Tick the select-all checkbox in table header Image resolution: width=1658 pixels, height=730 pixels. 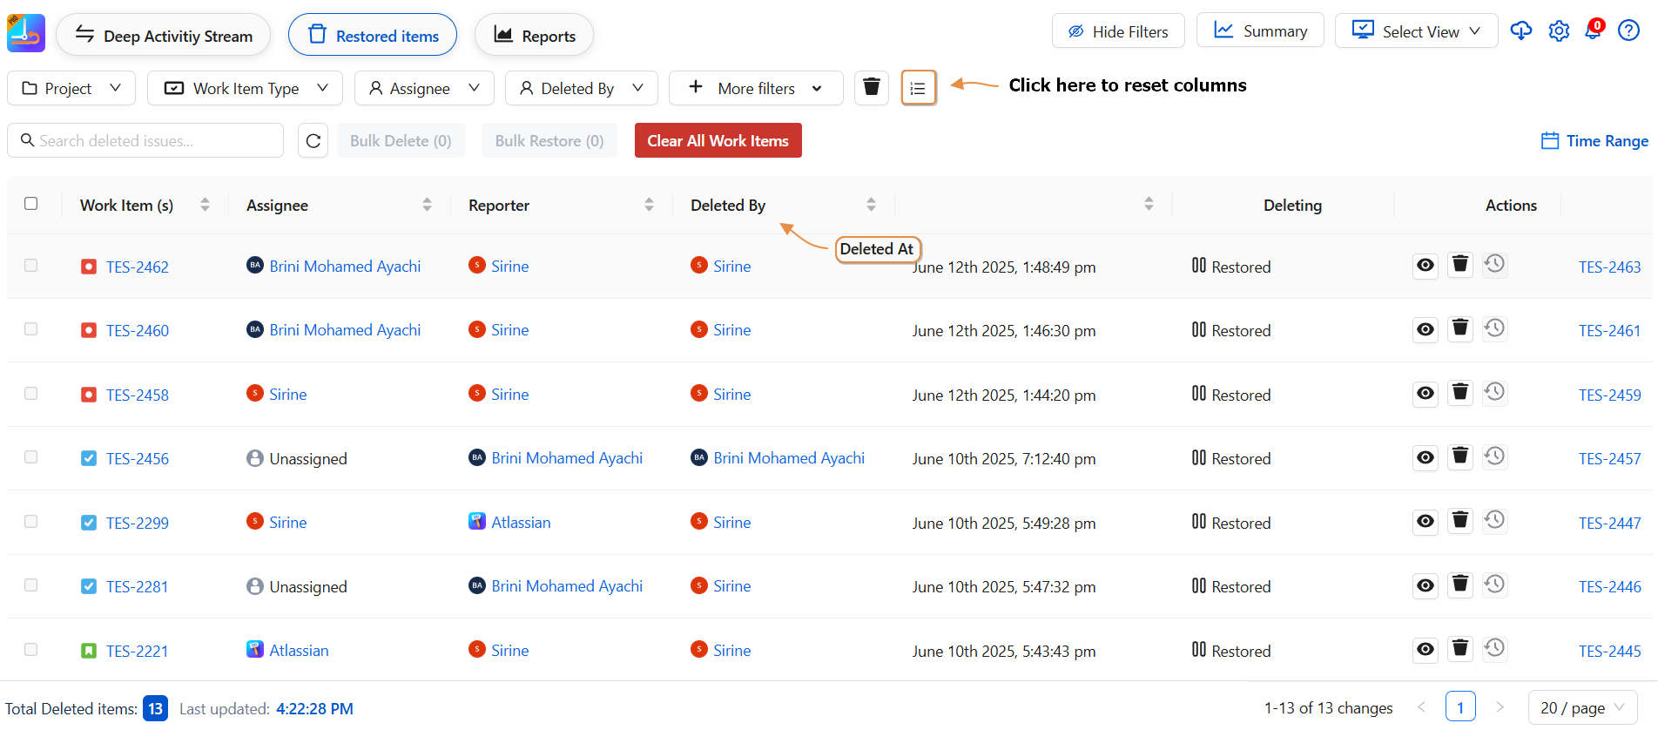[x=31, y=204]
